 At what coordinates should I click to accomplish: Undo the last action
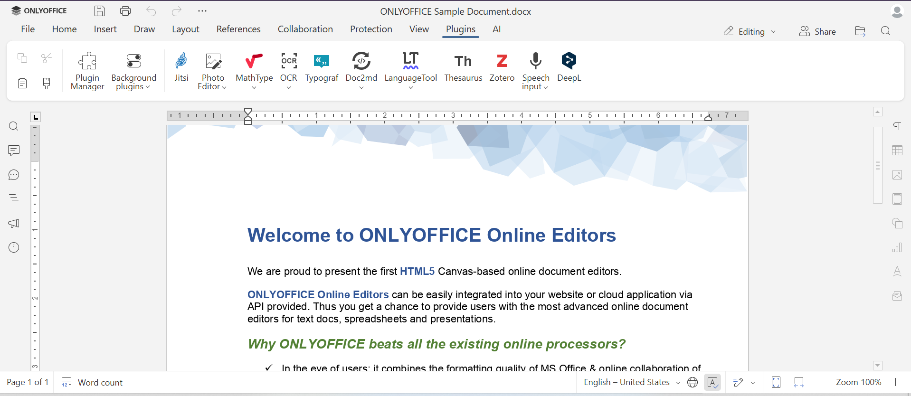[151, 11]
